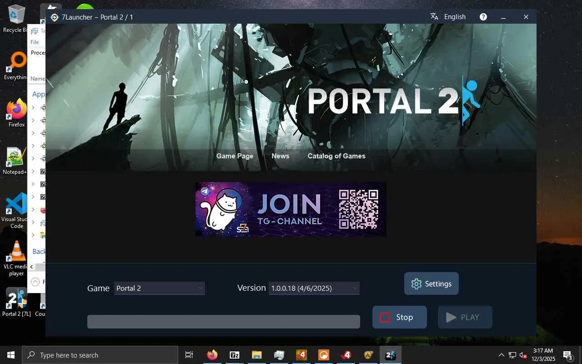Expand the Firefox row in Task Manager

(x=33, y=210)
